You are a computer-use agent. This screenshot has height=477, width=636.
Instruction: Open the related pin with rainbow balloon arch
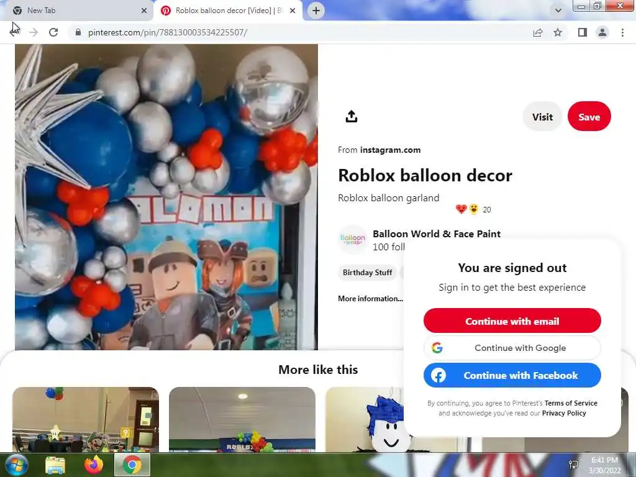tap(242, 419)
